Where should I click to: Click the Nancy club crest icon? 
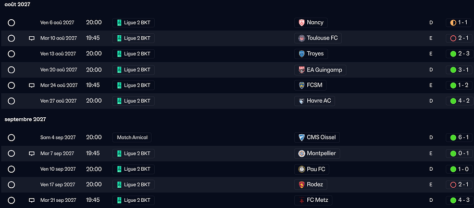[301, 23]
